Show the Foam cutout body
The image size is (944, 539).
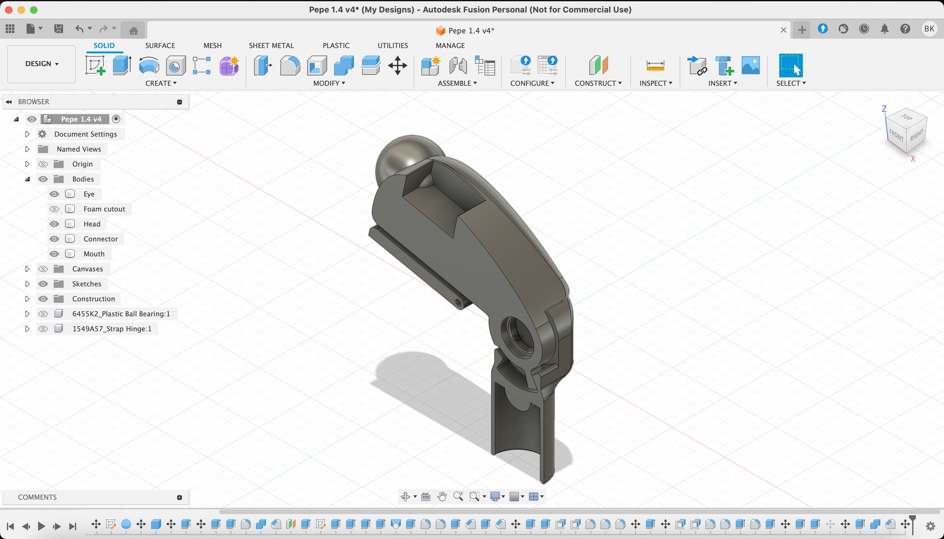(x=54, y=209)
